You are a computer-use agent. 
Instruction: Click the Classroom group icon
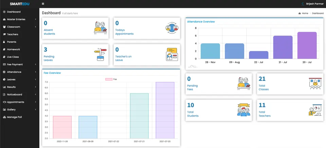click(x=4, y=27)
